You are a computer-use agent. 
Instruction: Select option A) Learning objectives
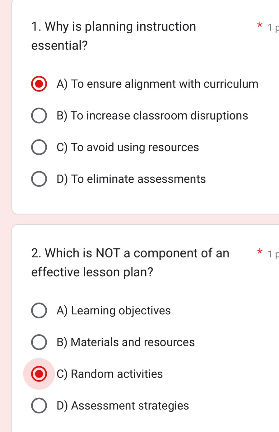pos(39,310)
